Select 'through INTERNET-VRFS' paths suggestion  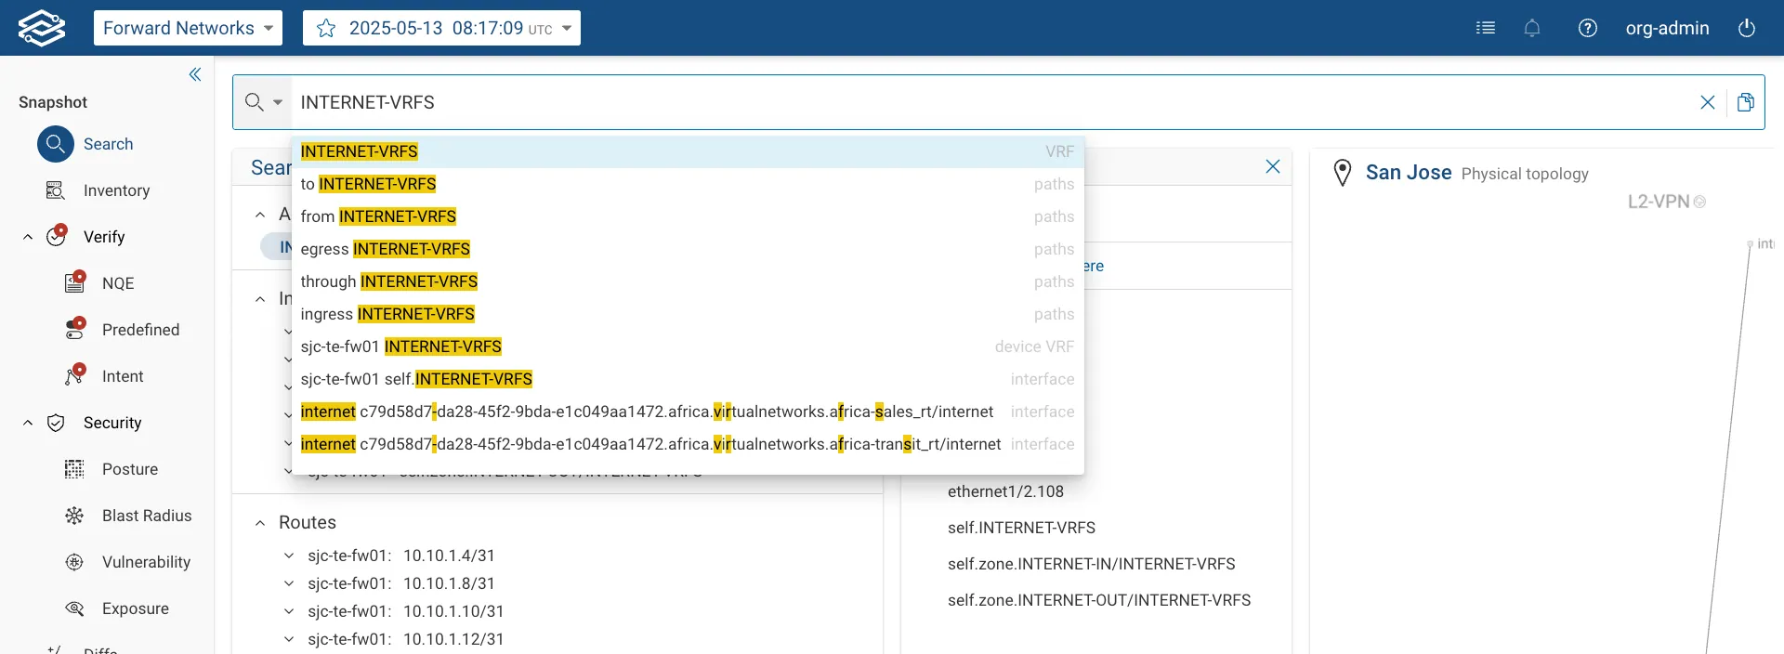coord(688,281)
